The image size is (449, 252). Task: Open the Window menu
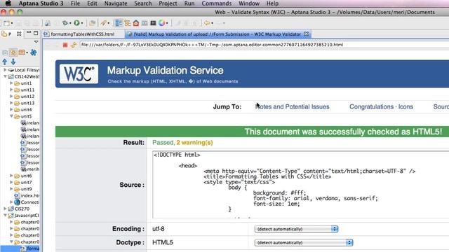(249, 3)
